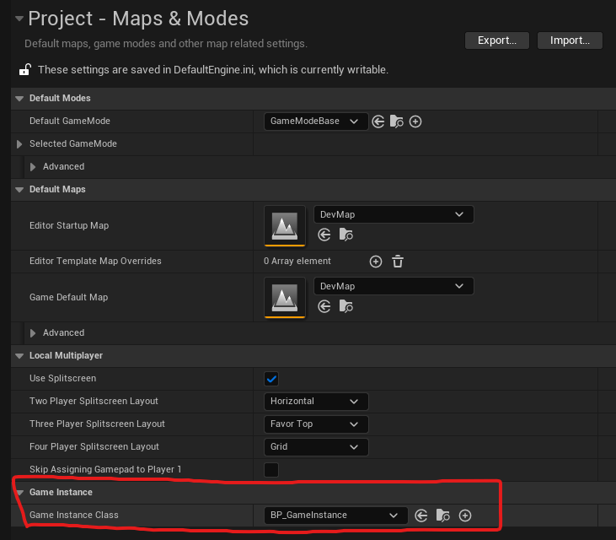Click the '0 Array element' text
Image resolution: width=616 pixels, height=540 pixels.
297,262
